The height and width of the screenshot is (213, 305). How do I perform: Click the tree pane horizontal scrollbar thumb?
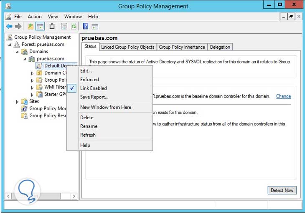click(36, 196)
